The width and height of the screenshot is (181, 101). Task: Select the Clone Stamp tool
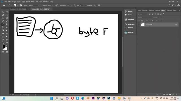click(x=7, y=24)
